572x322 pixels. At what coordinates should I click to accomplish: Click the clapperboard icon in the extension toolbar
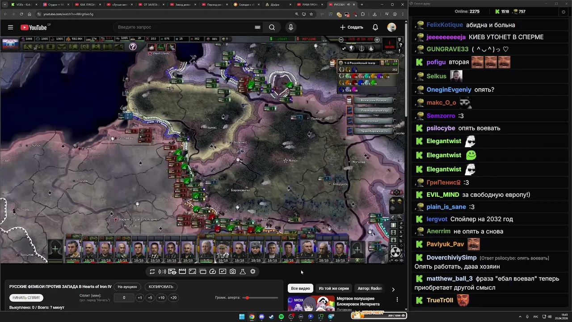click(x=182, y=271)
